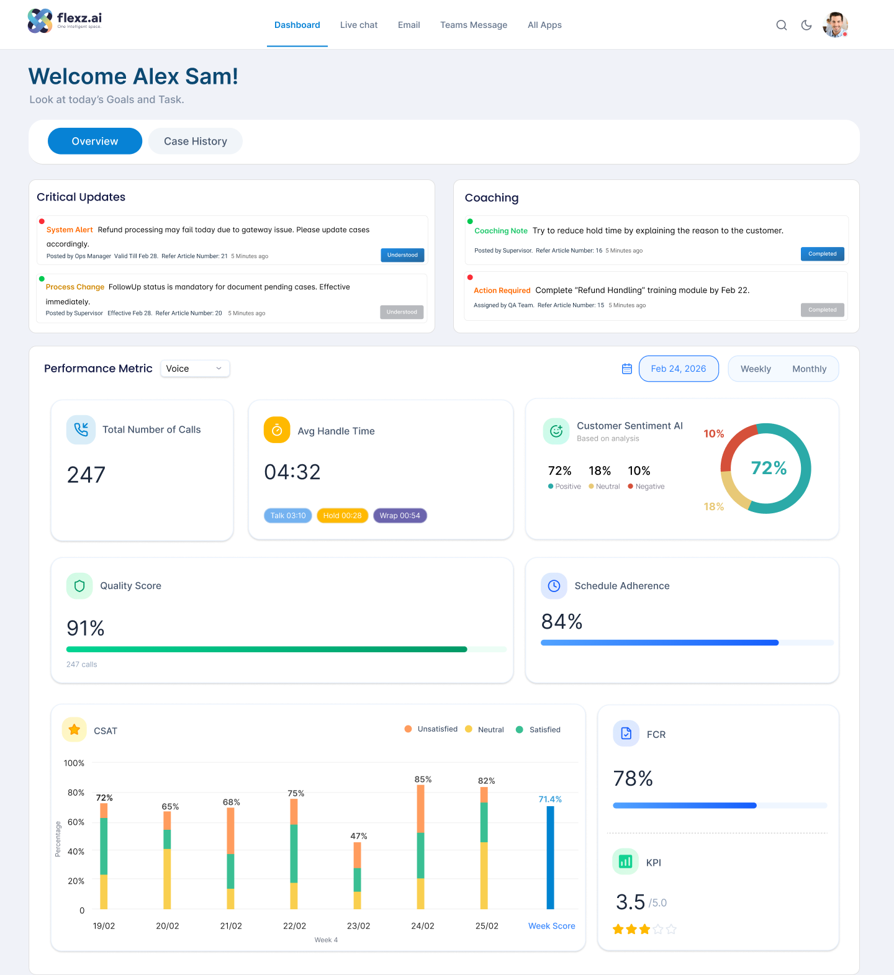The height and width of the screenshot is (975, 894).
Task: Open the user profile avatar
Action: point(836,25)
